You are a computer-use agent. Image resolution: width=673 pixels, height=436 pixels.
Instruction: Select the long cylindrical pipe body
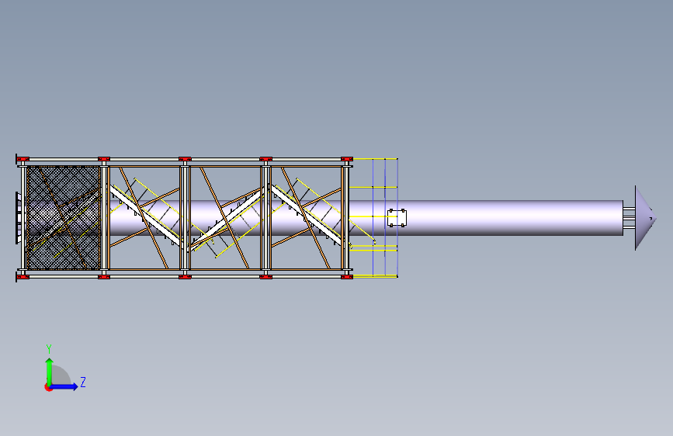(x=485, y=218)
